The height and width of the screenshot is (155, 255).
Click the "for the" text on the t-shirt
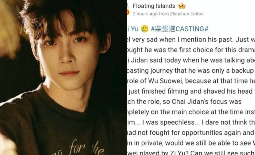(87, 147)
